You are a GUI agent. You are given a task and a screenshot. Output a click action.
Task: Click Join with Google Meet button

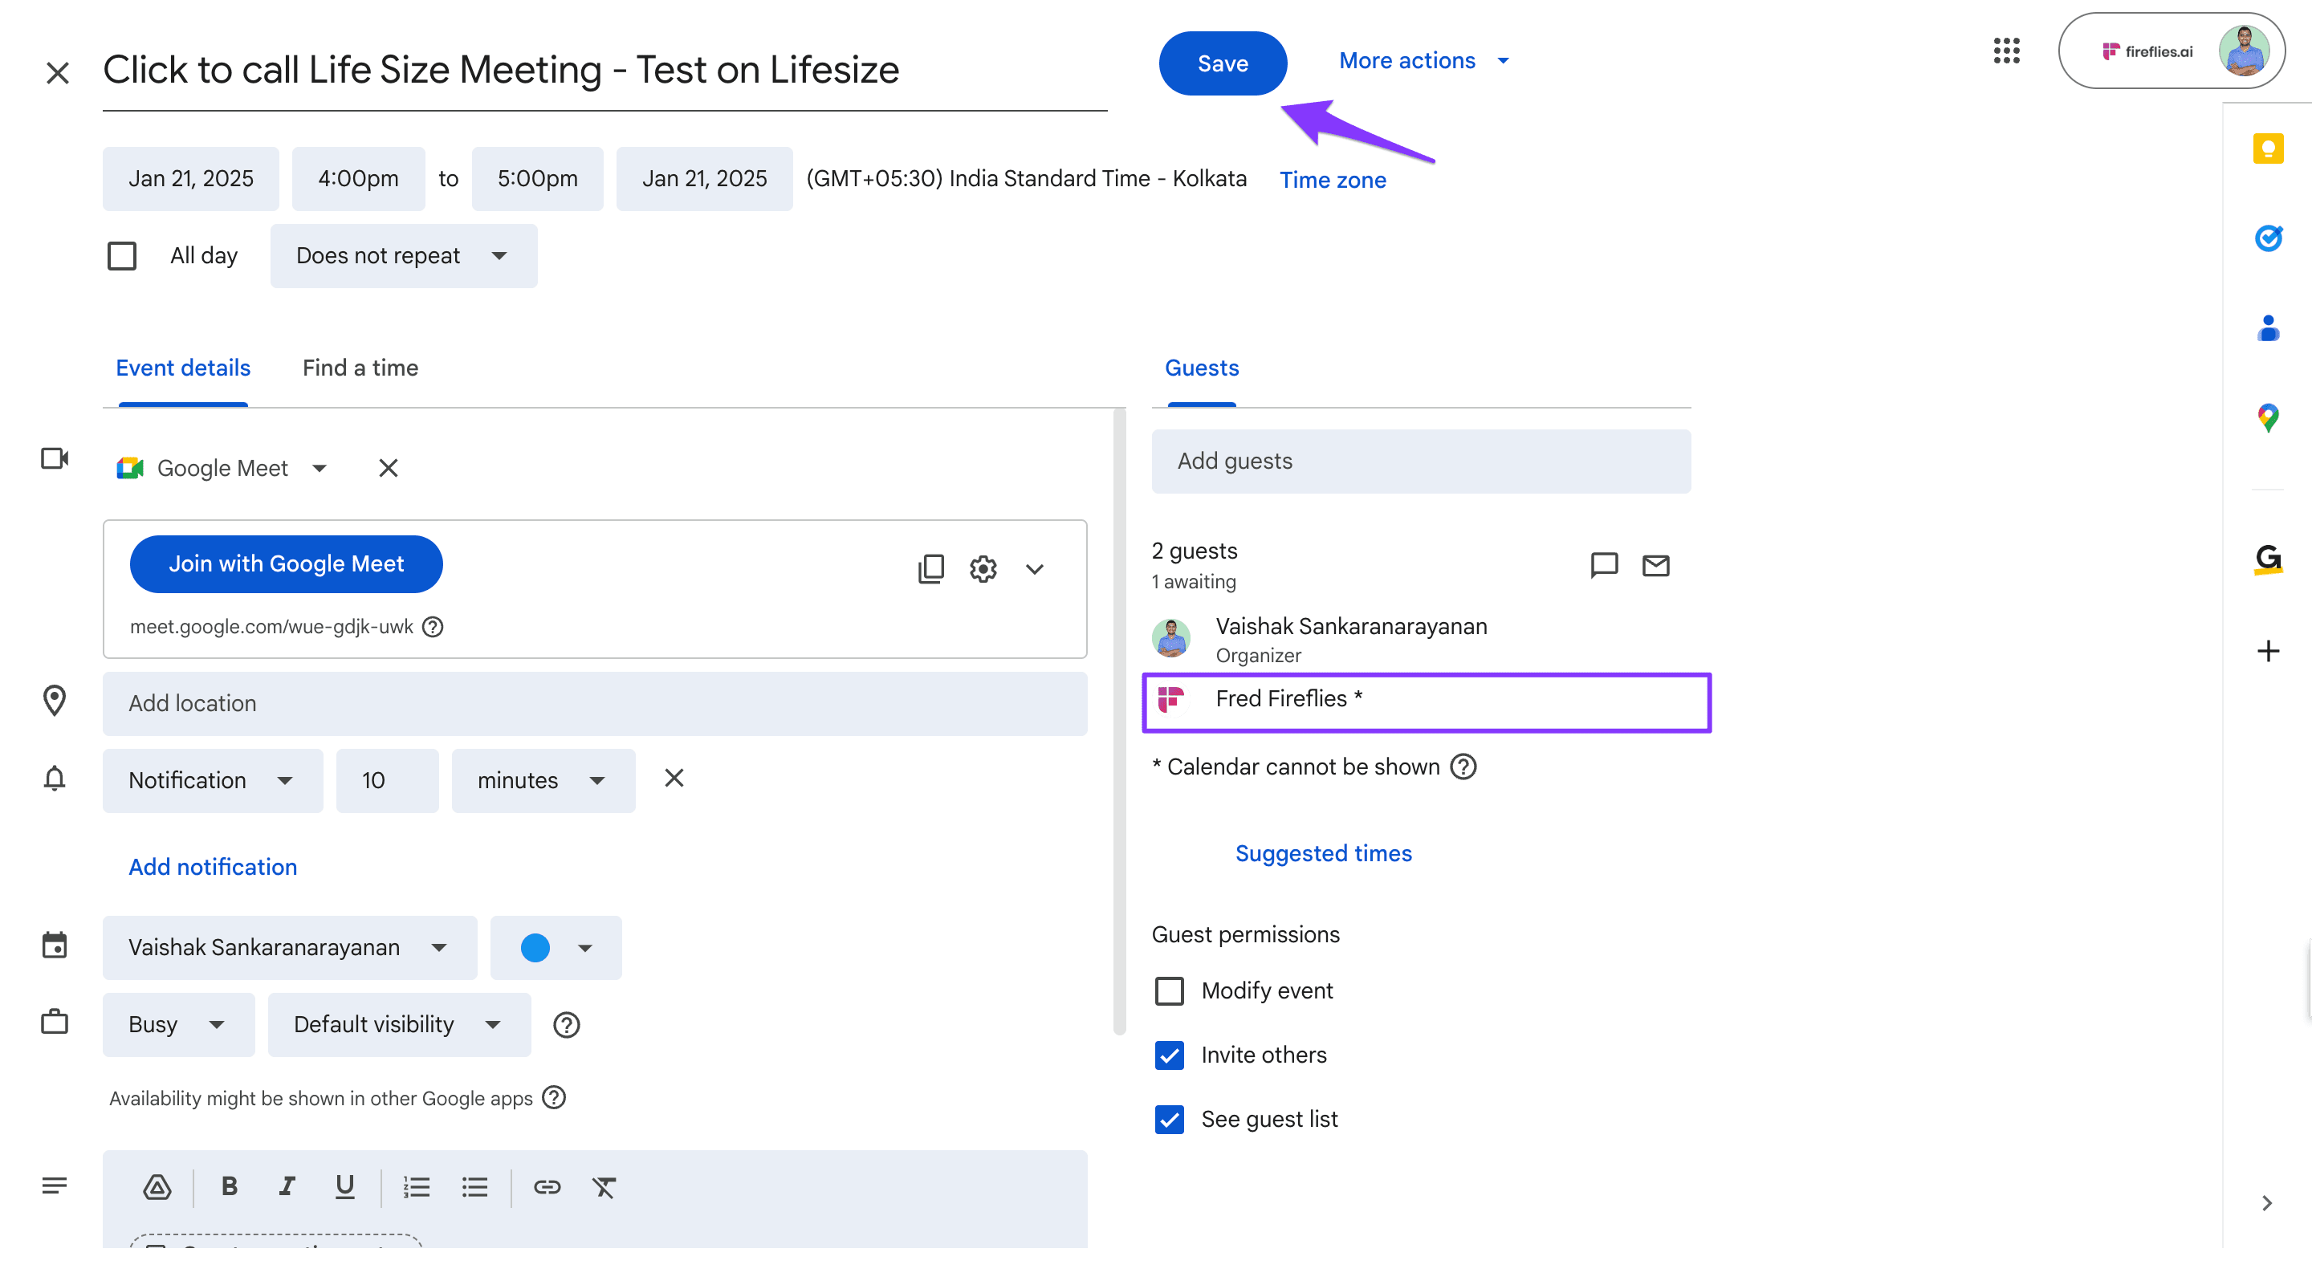click(287, 564)
